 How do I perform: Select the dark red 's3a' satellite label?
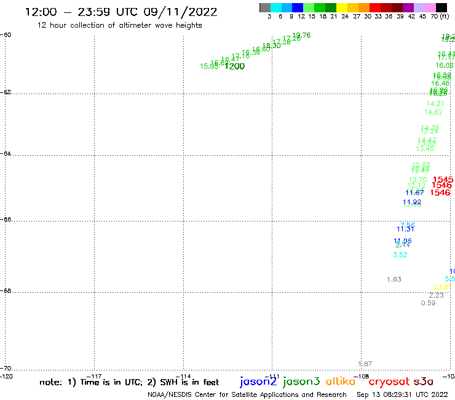click(424, 382)
